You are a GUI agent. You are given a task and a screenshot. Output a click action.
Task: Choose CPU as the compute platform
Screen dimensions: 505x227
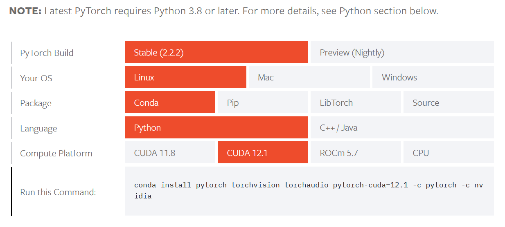(x=448, y=153)
